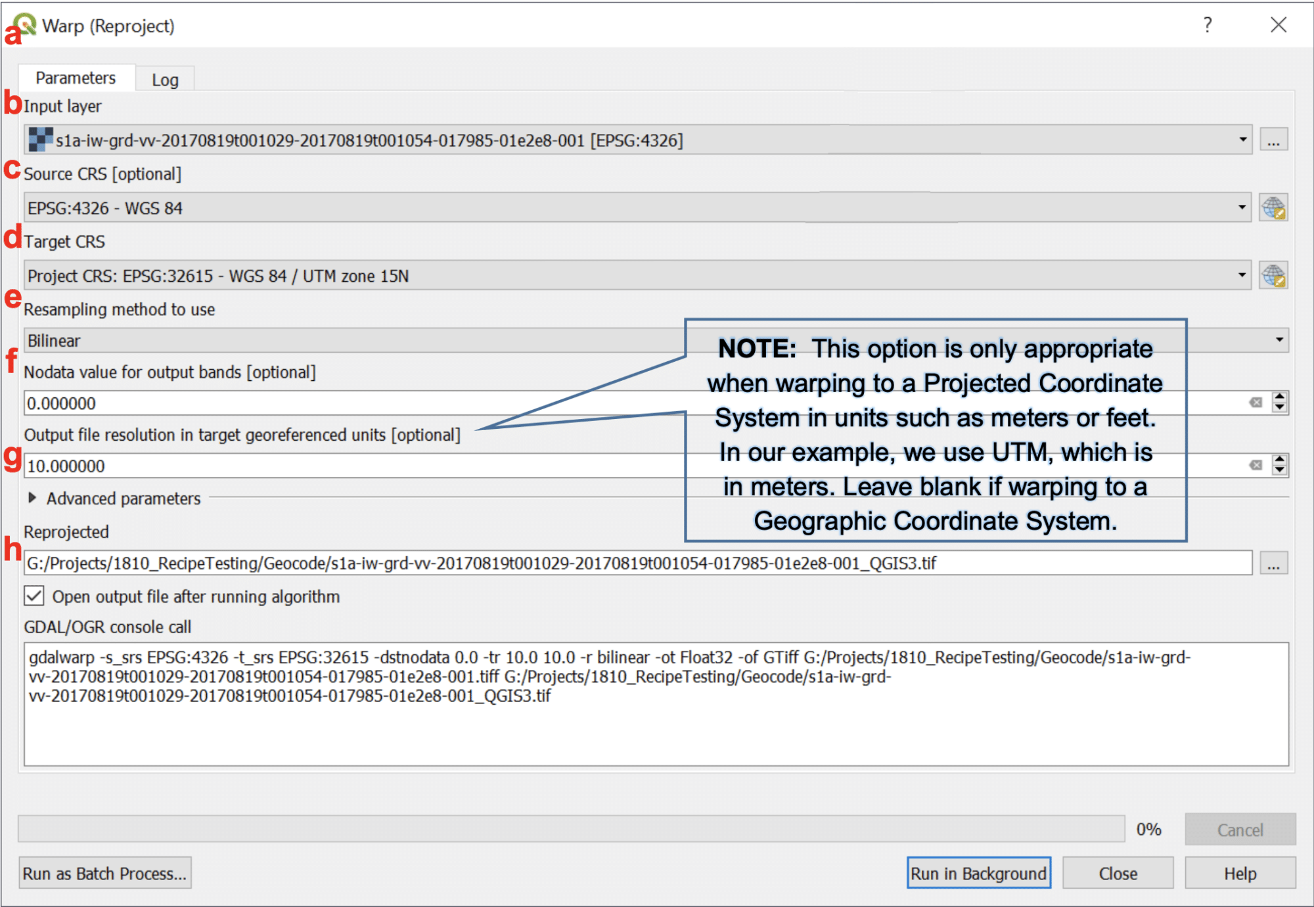1314x907 pixels.
Task: Decrease output resolution with the down stepper arrow
Action: point(1279,471)
